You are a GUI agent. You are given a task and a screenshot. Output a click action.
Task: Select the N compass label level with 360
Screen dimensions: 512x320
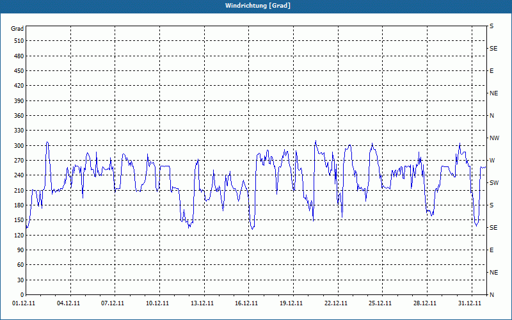[492, 116]
